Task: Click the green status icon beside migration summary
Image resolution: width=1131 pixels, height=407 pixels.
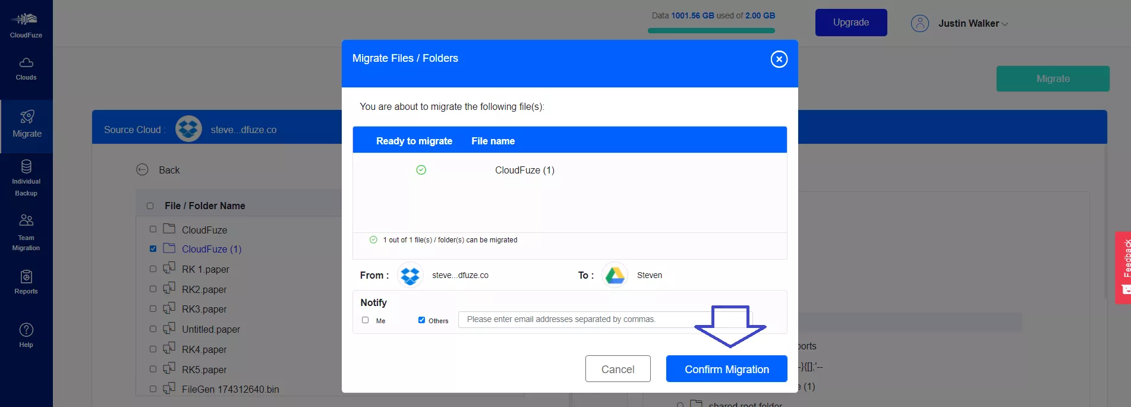Action: (x=373, y=240)
